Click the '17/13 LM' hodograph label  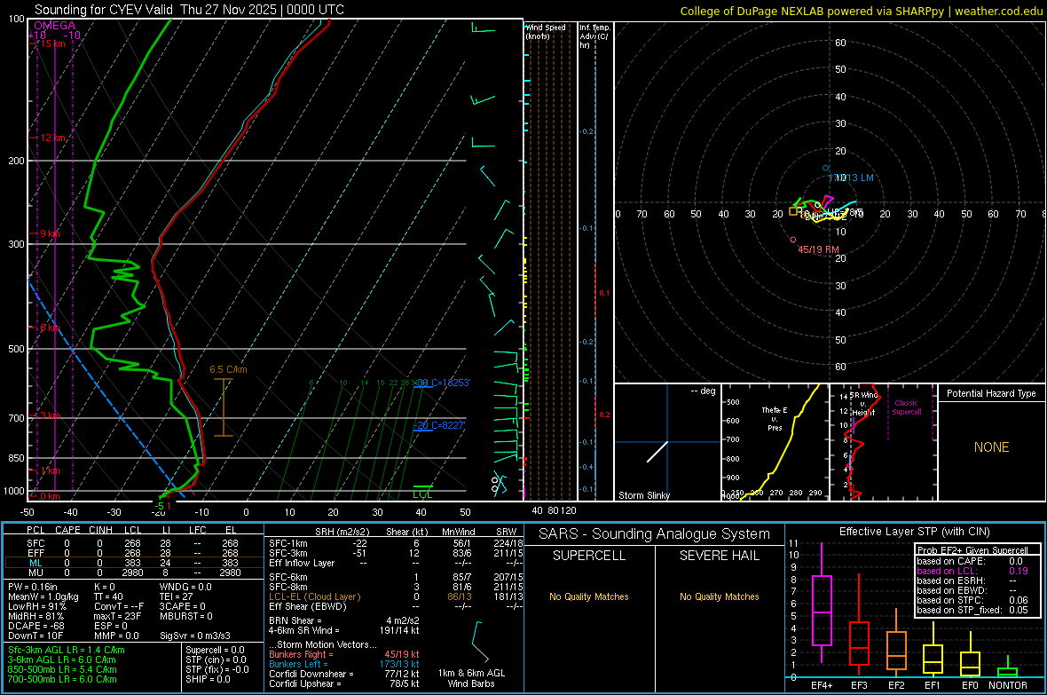[x=851, y=178]
